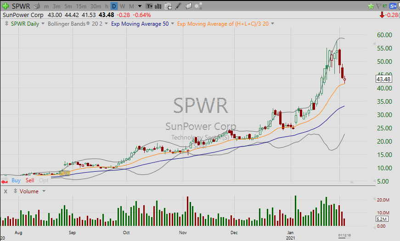400x241 pixels.
Task: Open dropdown arrow next to Volume
Action: tap(44, 191)
